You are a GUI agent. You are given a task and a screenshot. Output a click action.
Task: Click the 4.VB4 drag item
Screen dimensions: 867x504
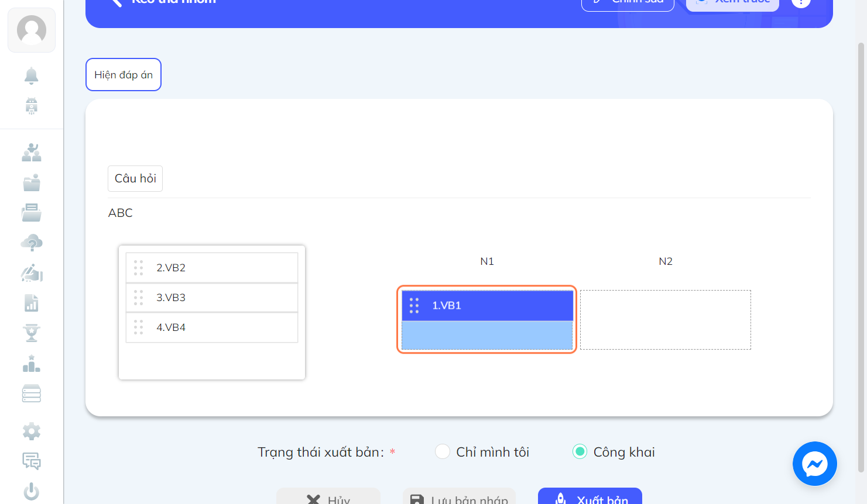tap(212, 327)
